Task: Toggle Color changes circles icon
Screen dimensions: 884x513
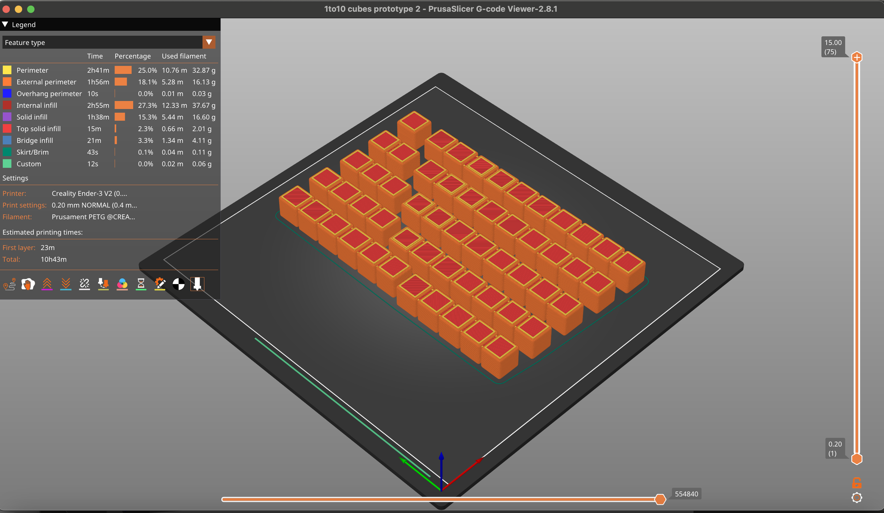Action: click(x=122, y=284)
